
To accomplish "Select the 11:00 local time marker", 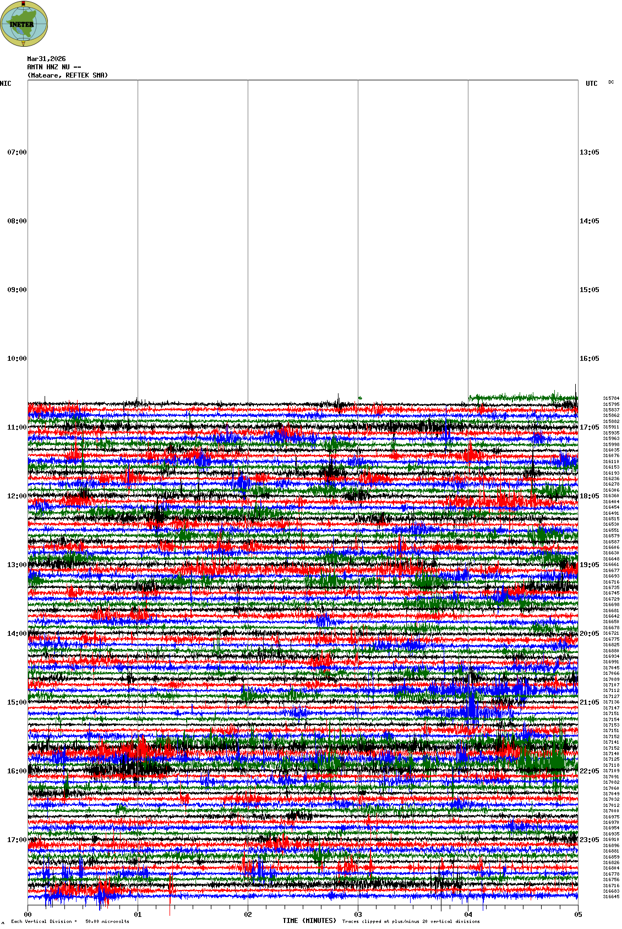I will click(x=17, y=427).
